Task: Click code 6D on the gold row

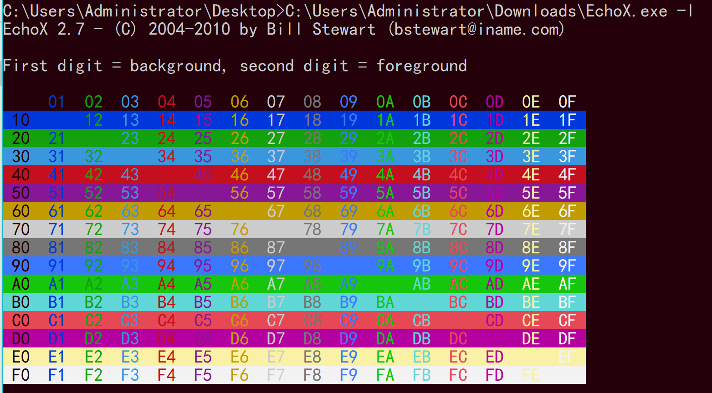Action: pos(494,211)
